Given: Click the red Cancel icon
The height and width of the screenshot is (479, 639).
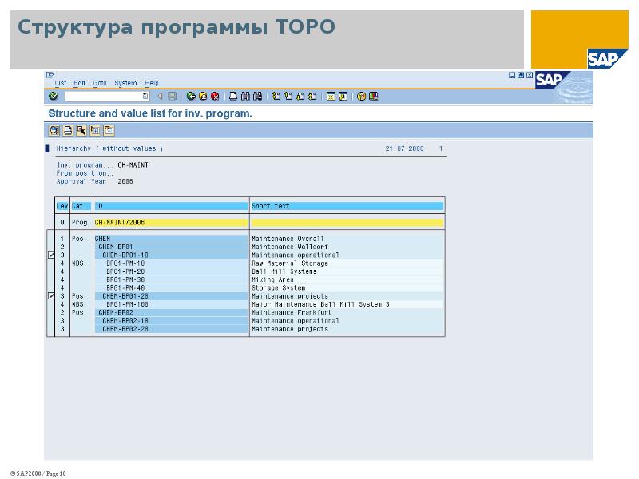Looking at the screenshot, I should tap(214, 96).
